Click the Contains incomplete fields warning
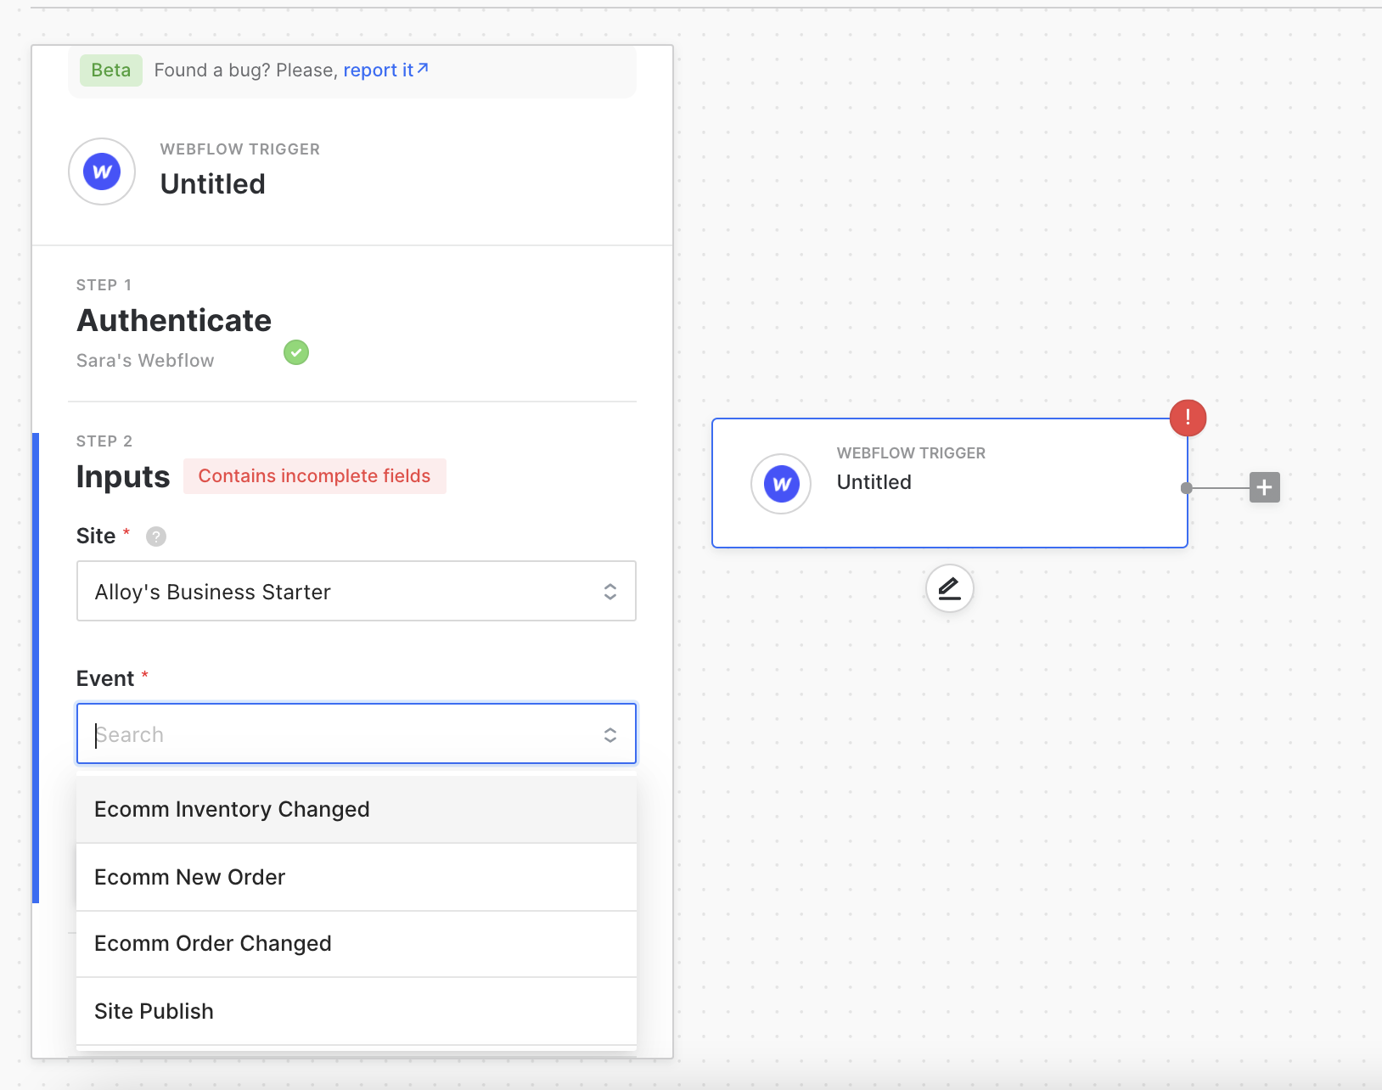This screenshot has height=1090, width=1382. tap(314, 476)
